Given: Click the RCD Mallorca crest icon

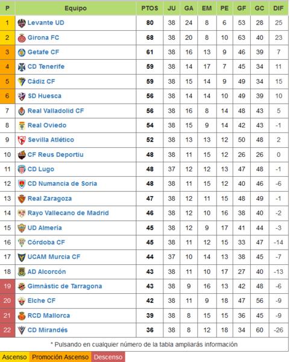Looking at the screenshot, I should click(x=22, y=316).
